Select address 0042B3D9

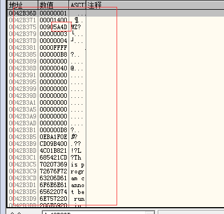(x=22, y=199)
